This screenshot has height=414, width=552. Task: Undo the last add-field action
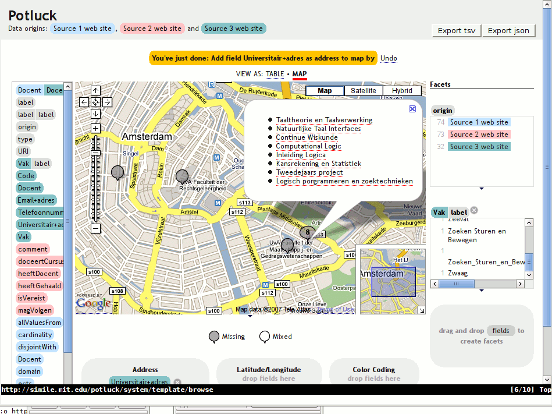coord(389,58)
